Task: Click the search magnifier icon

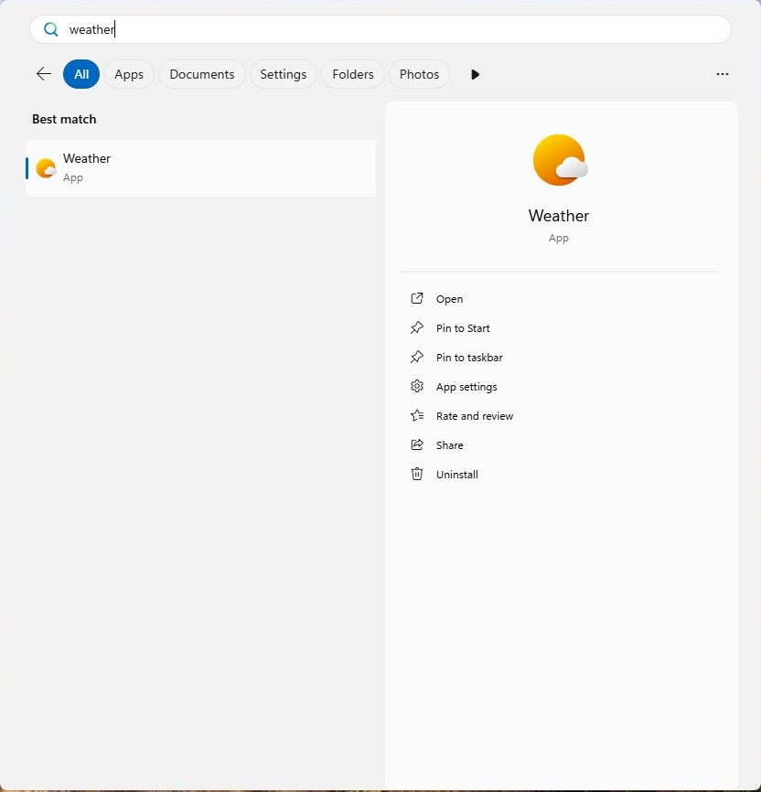Action: (50, 29)
